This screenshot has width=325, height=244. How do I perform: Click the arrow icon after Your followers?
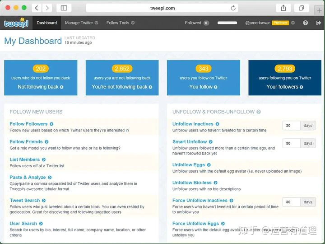pos(302,87)
